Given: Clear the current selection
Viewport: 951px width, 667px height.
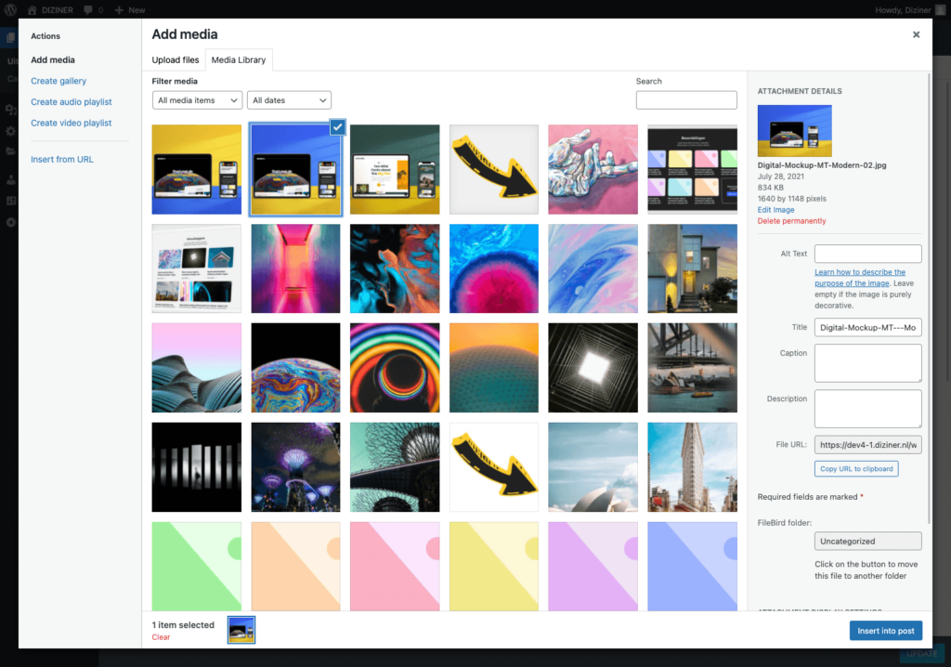Looking at the screenshot, I should click(161, 637).
